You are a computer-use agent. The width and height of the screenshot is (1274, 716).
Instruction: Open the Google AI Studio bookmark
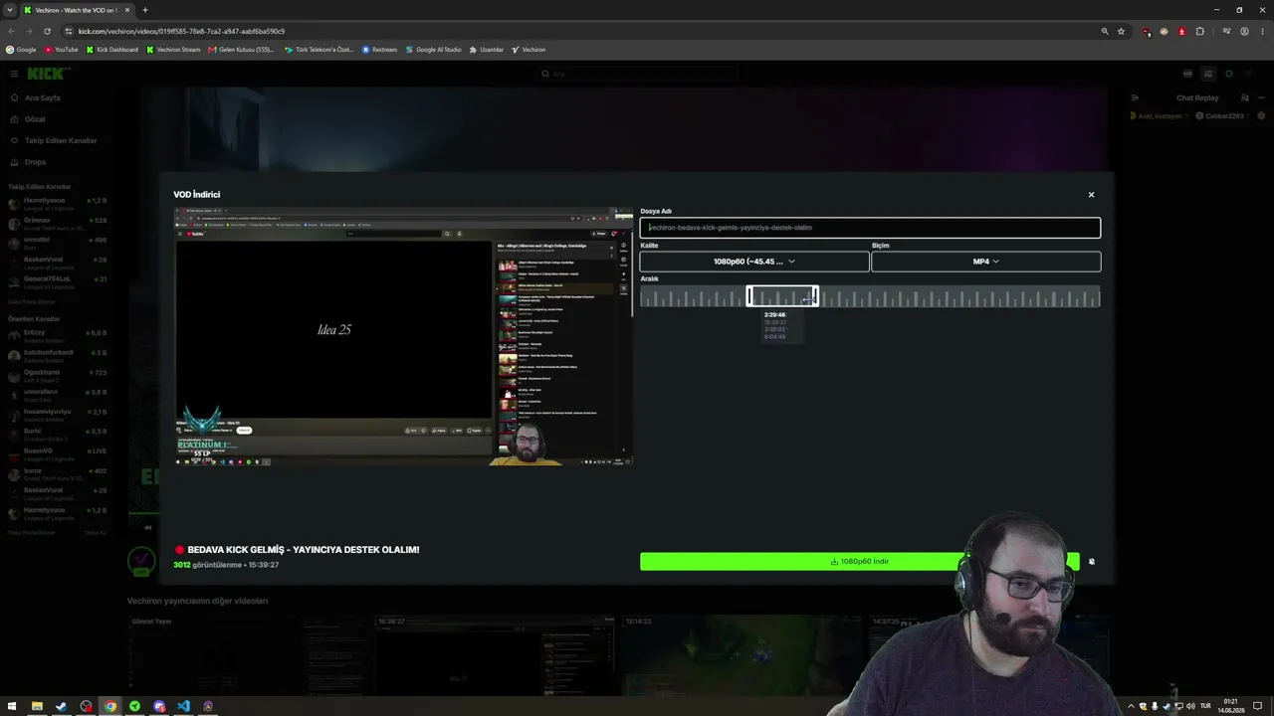tap(434, 50)
